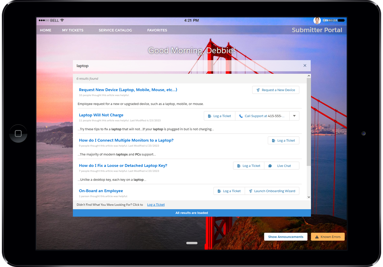Viewport: 383px width, 267px height.
Task: Open the Laptop Will Not Charge article
Action: click(101, 115)
